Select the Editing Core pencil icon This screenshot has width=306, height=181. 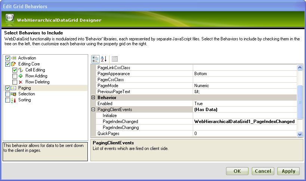click(x=14, y=64)
